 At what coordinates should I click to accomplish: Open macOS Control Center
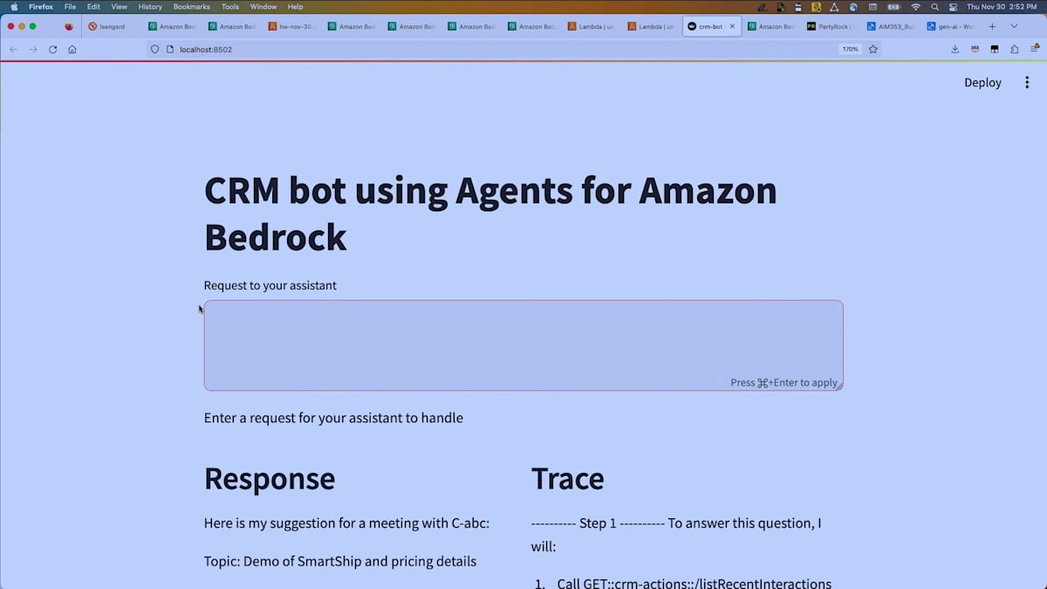[x=953, y=6]
